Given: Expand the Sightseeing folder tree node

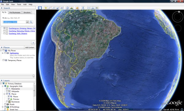Looking at the screenshot, I should click(x=2, y=53).
